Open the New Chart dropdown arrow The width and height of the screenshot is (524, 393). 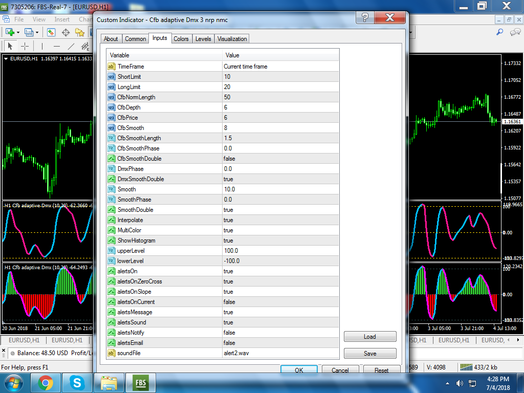[18, 32]
